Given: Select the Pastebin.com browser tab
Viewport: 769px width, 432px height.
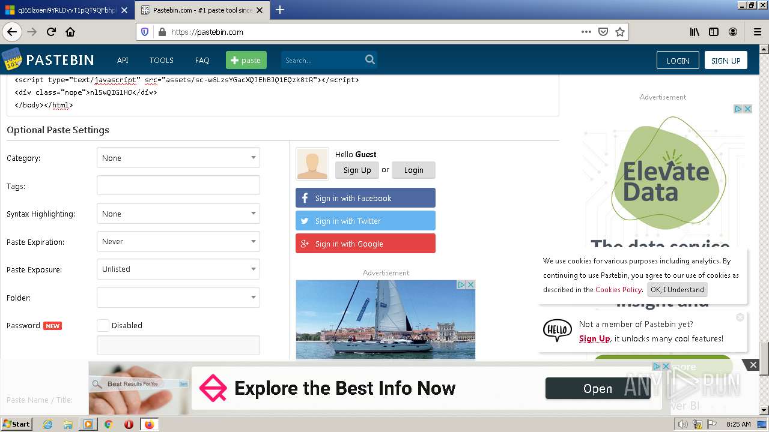Looking at the screenshot, I should (x=202, y=10).
